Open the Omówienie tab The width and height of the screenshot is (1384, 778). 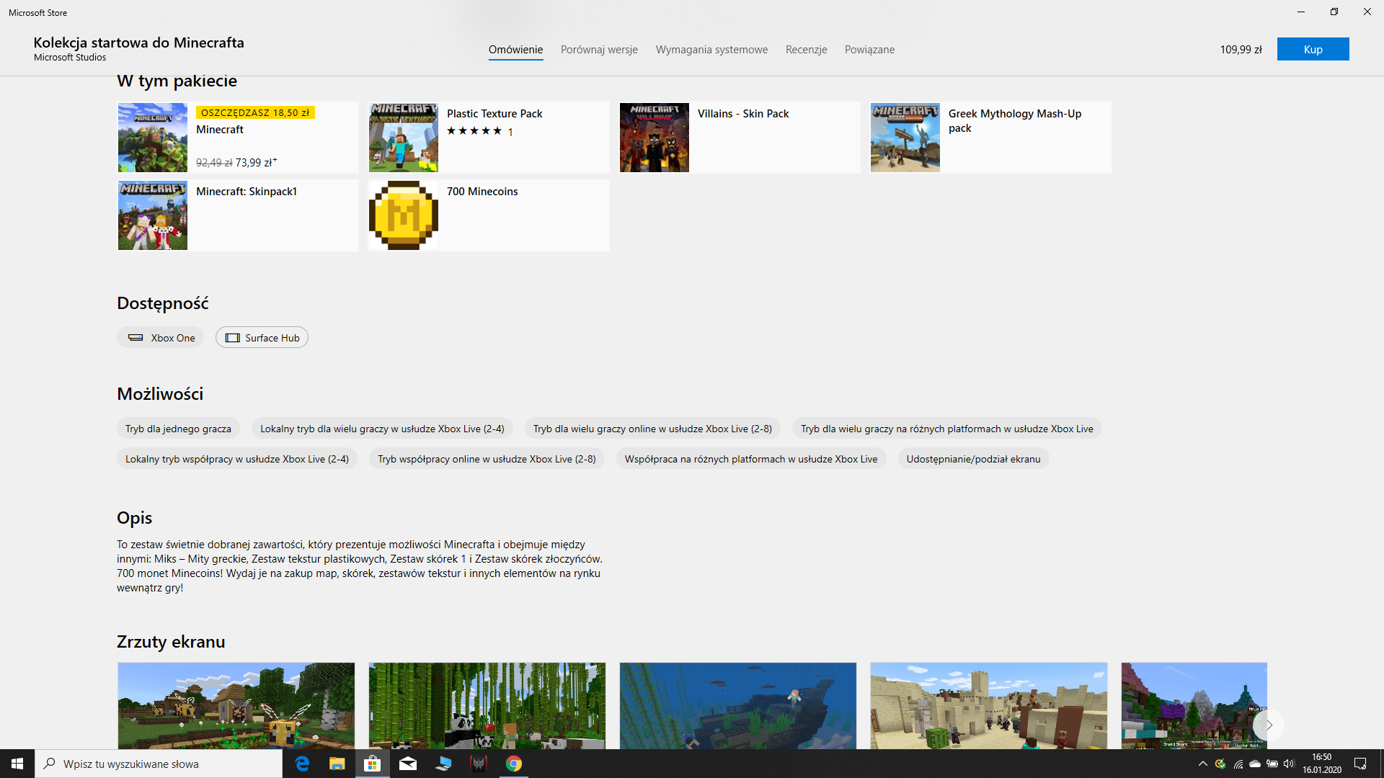pyautogui.click(x=515, y=50)
